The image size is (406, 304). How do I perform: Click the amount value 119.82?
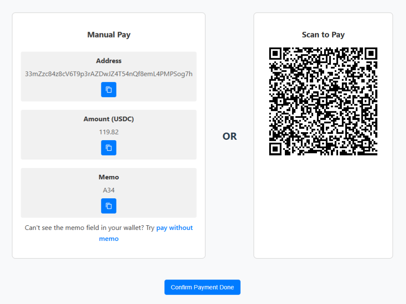(x=108, y=132)
